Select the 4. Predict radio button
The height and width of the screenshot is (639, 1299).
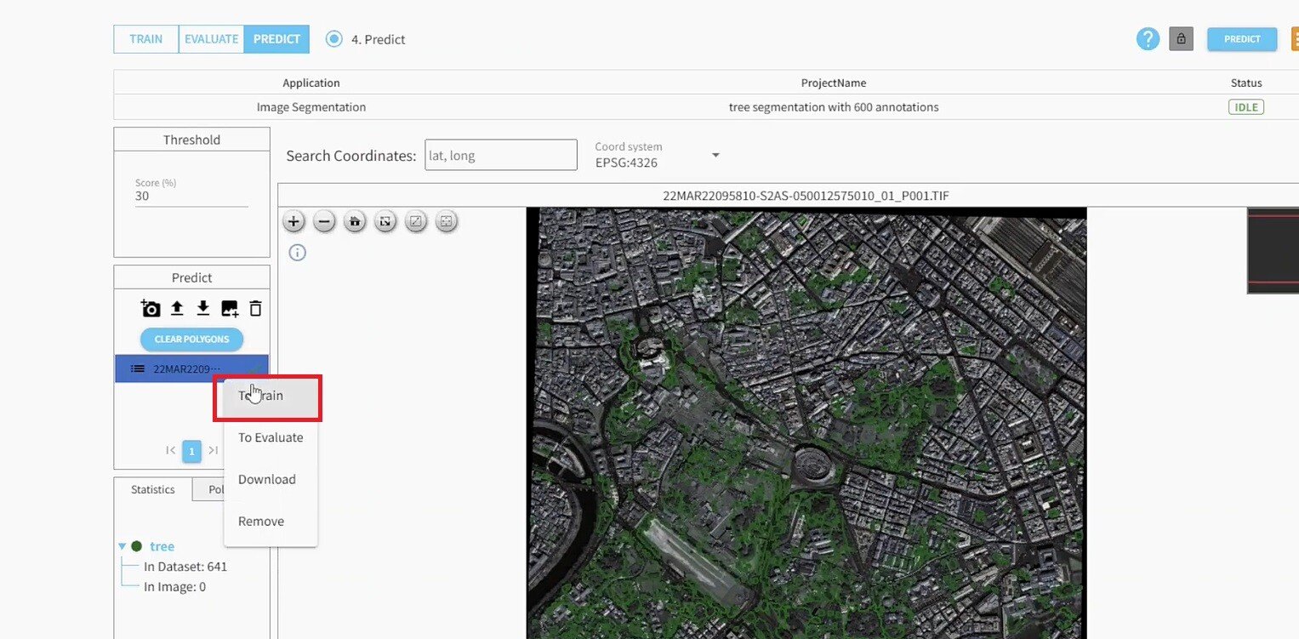[333, 38]
